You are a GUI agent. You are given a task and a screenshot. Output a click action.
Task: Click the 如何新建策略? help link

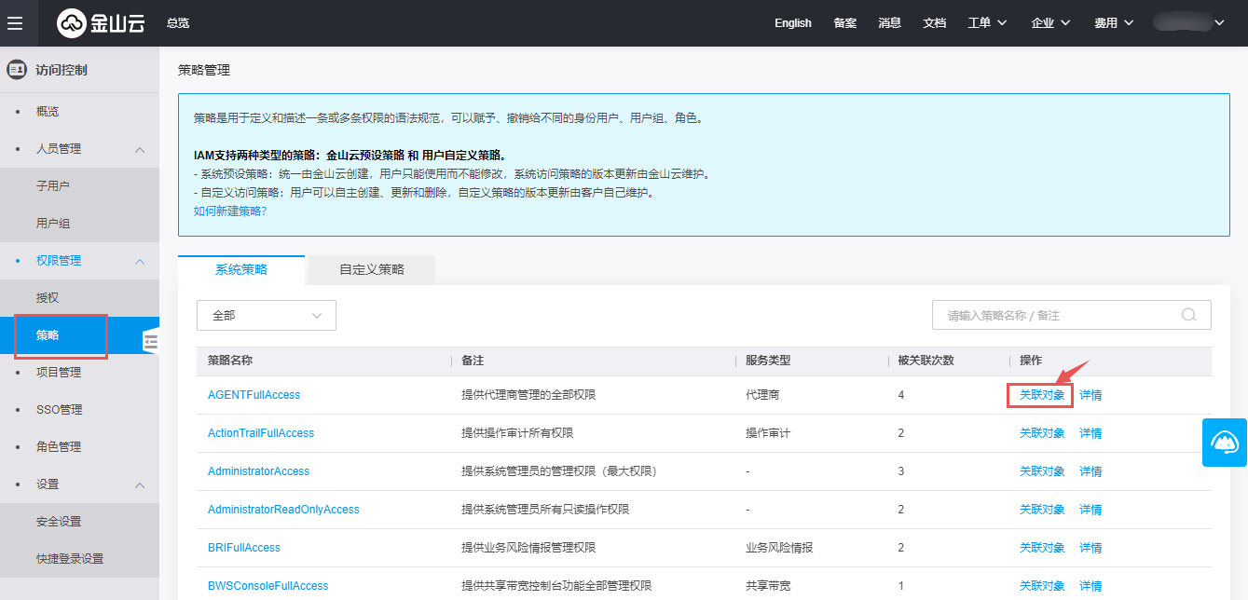pos(230,211)
